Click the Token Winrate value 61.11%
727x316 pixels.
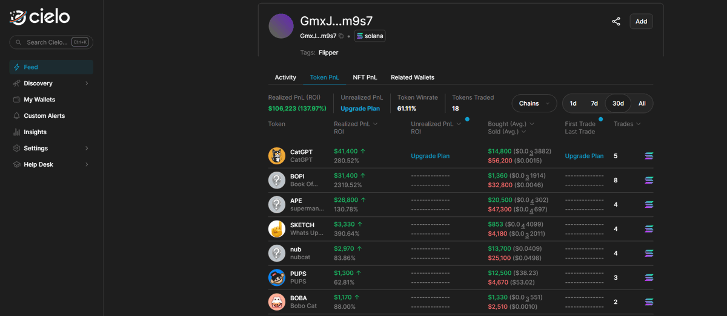click(407, 109)
